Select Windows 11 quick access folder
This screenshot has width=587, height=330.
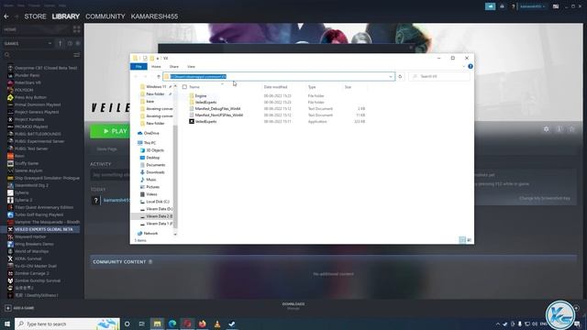point(156,86)
